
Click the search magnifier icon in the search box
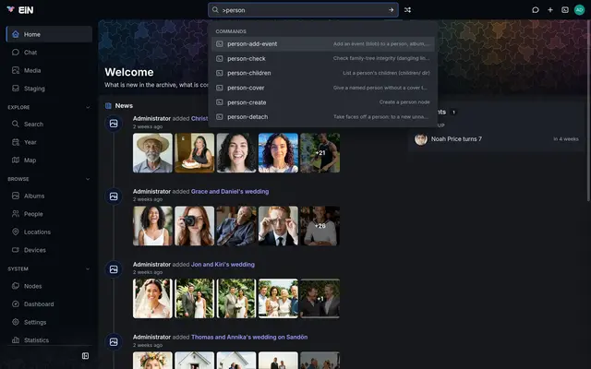(x=215, y=10)
